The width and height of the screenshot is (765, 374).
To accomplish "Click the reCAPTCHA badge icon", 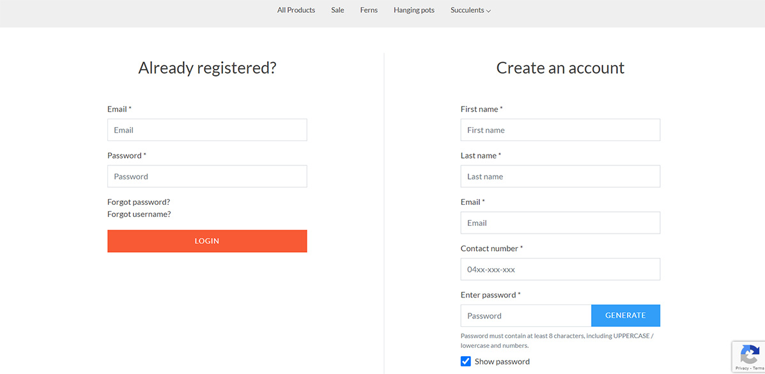I will point(749,354).
